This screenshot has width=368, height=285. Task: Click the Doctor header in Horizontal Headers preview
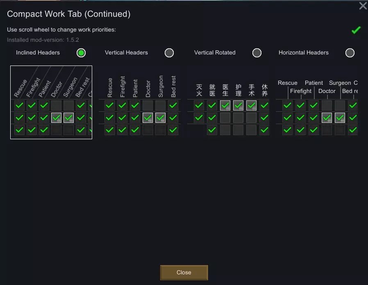pyautogui.click(x=327, y=91)
